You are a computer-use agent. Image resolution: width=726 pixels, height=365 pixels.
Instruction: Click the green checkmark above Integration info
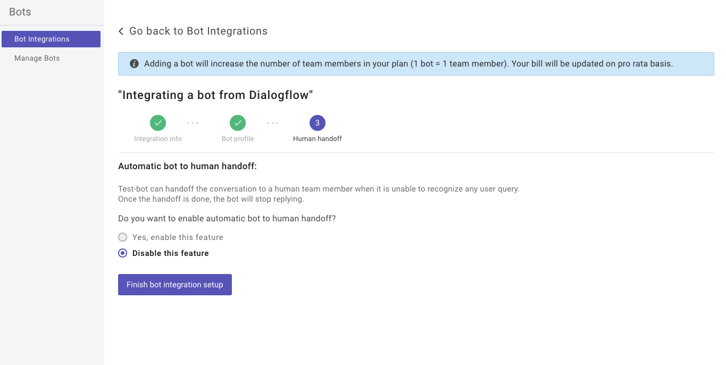coord(158,123)
